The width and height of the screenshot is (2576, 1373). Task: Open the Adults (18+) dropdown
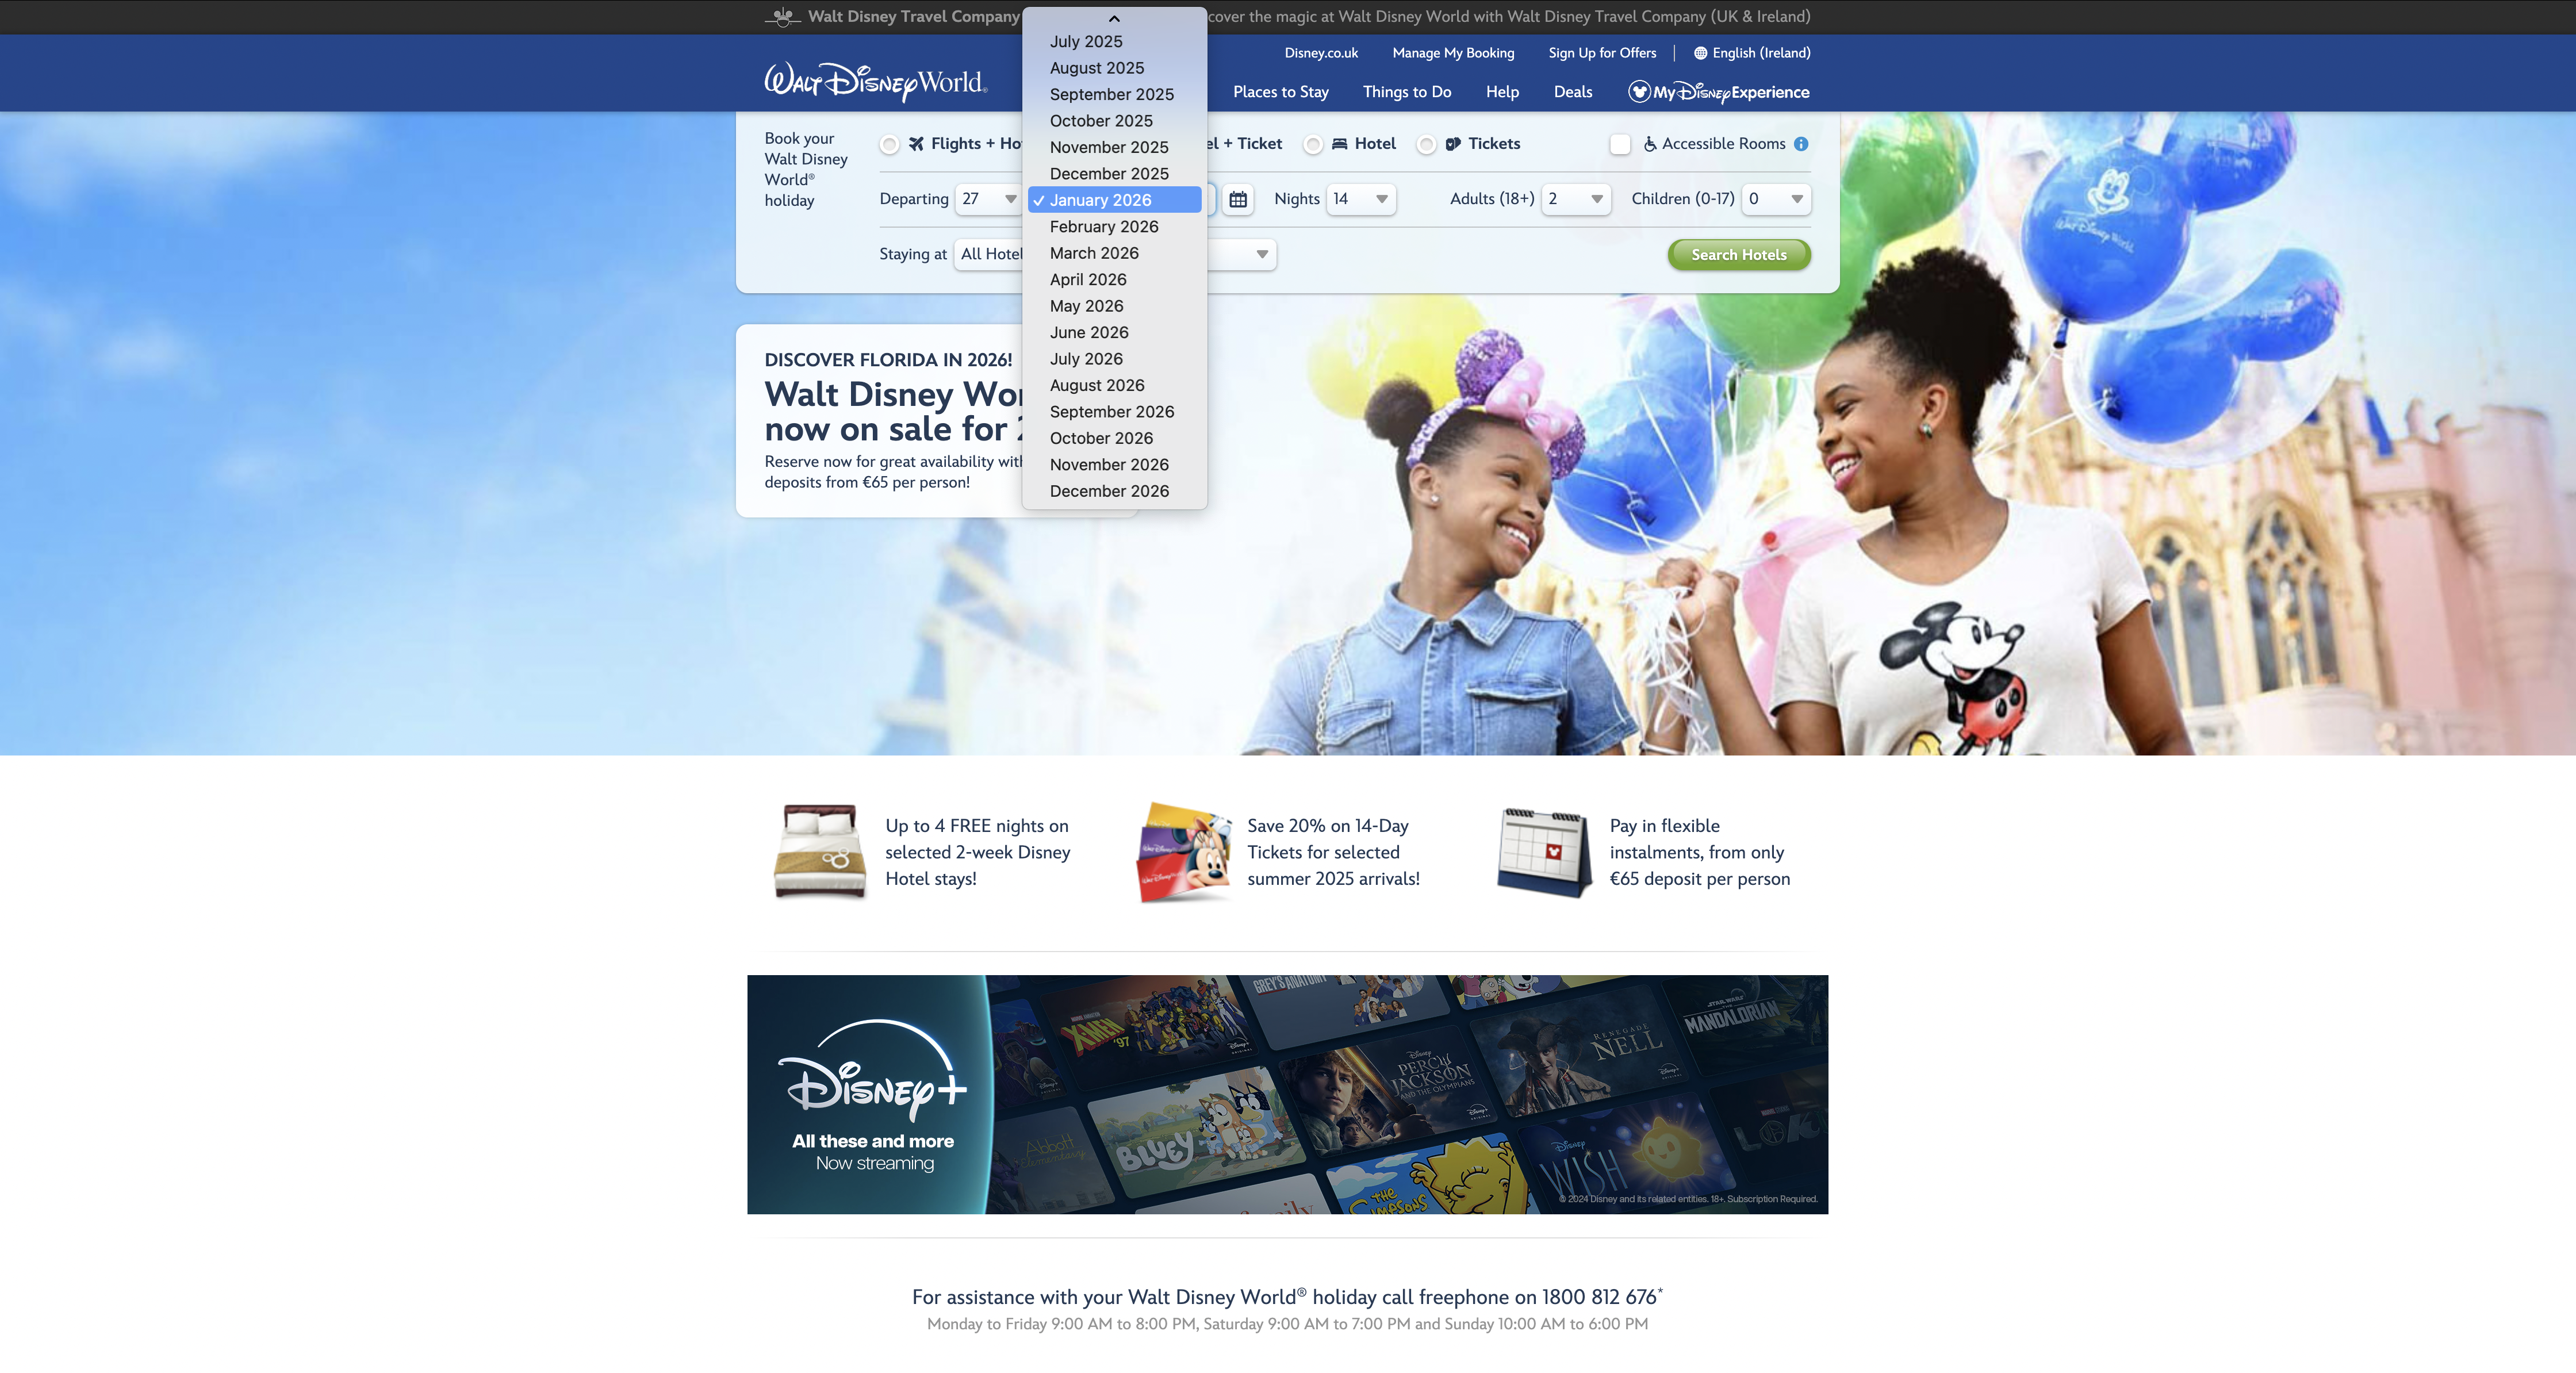coord(1576,199)
